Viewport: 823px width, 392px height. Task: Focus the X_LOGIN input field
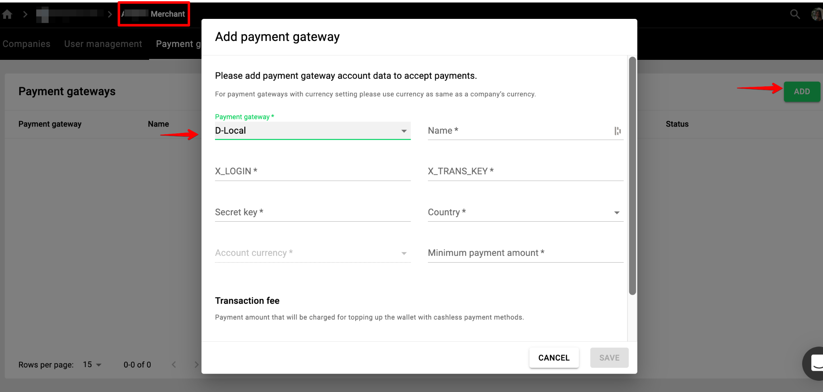[313, 171]
